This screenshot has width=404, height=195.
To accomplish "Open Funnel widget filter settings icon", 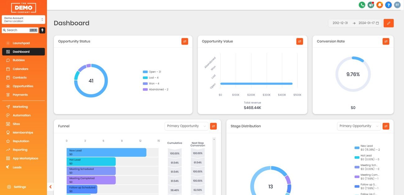I will coord(213,126).
